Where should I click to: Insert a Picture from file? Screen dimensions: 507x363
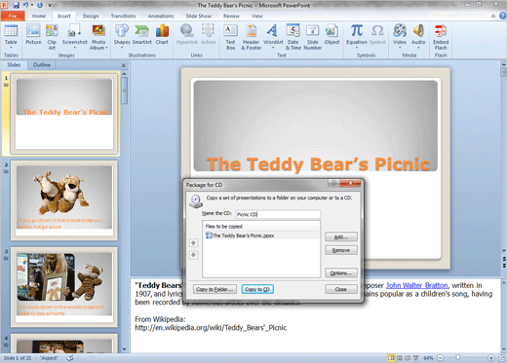[x=33, y=35]
